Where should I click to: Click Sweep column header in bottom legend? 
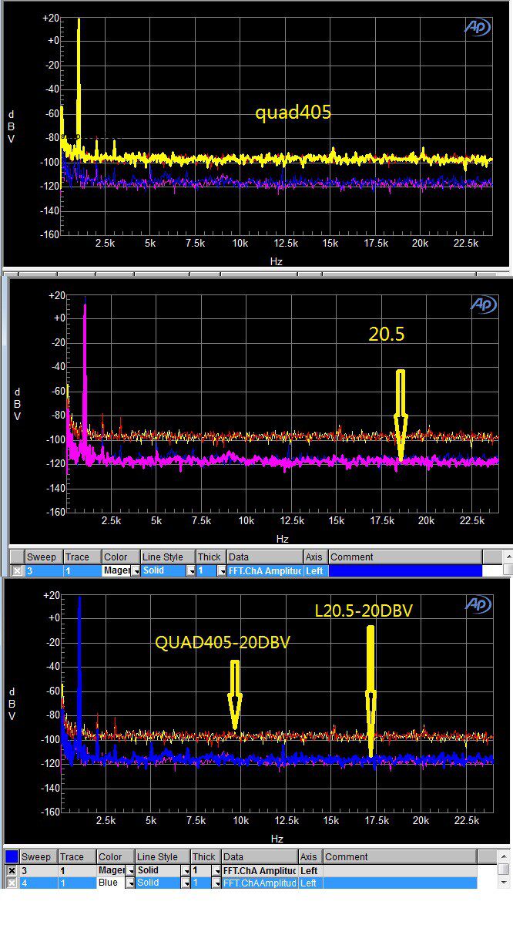[x=39, y=856]
